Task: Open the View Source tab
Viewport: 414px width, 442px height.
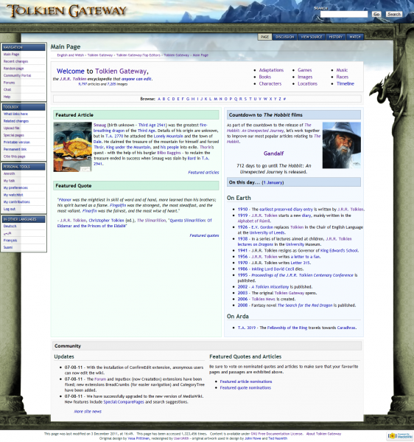Action: [312, 37]
